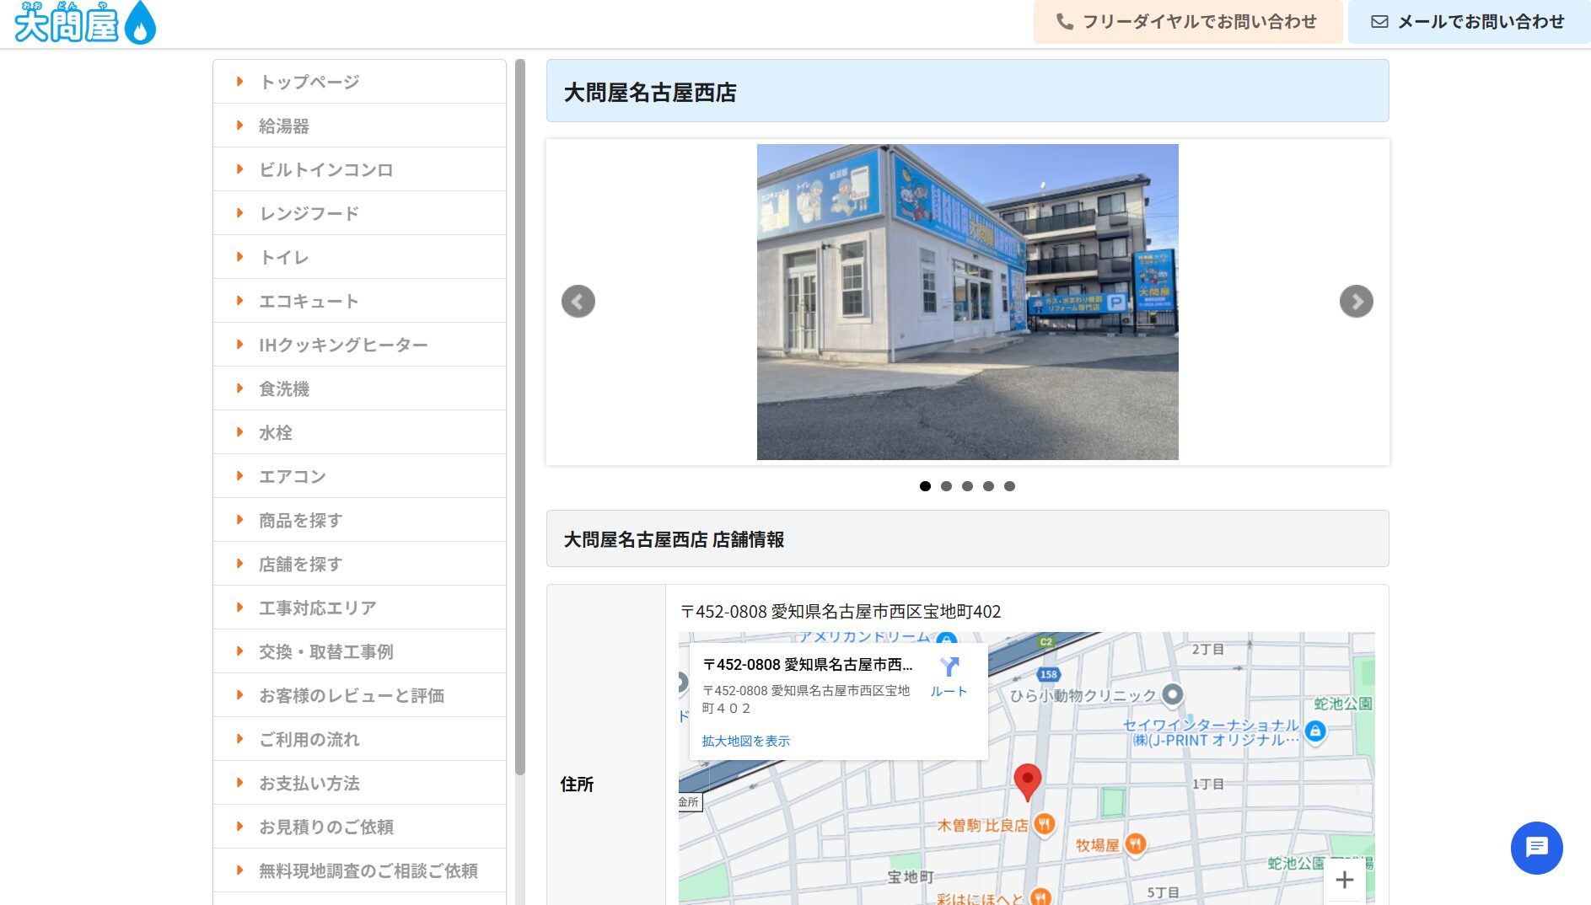Show next store photo with right arrow
Screen dimensions: 1591x905
click(1357, 302)
